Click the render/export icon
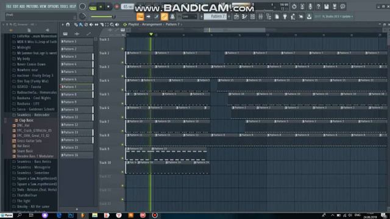The height and width of the screenshot is (219, 390). (335, 7)
